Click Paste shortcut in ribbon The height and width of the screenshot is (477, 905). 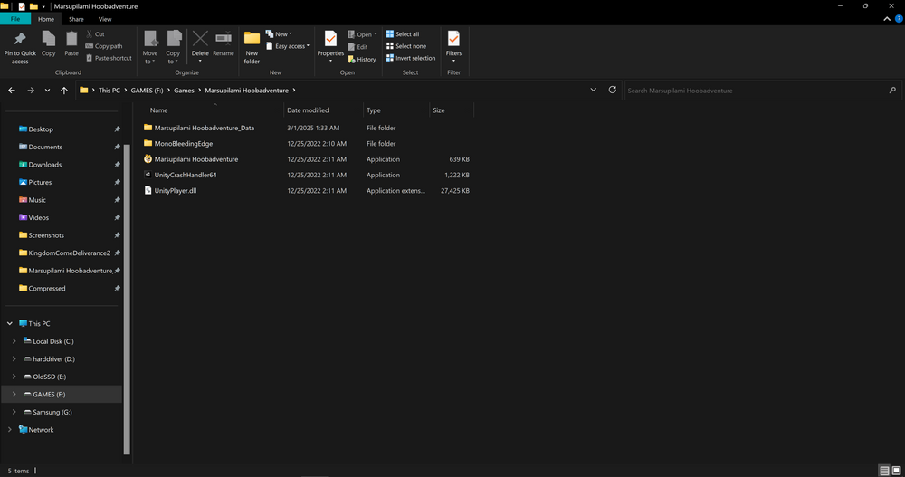109,58
